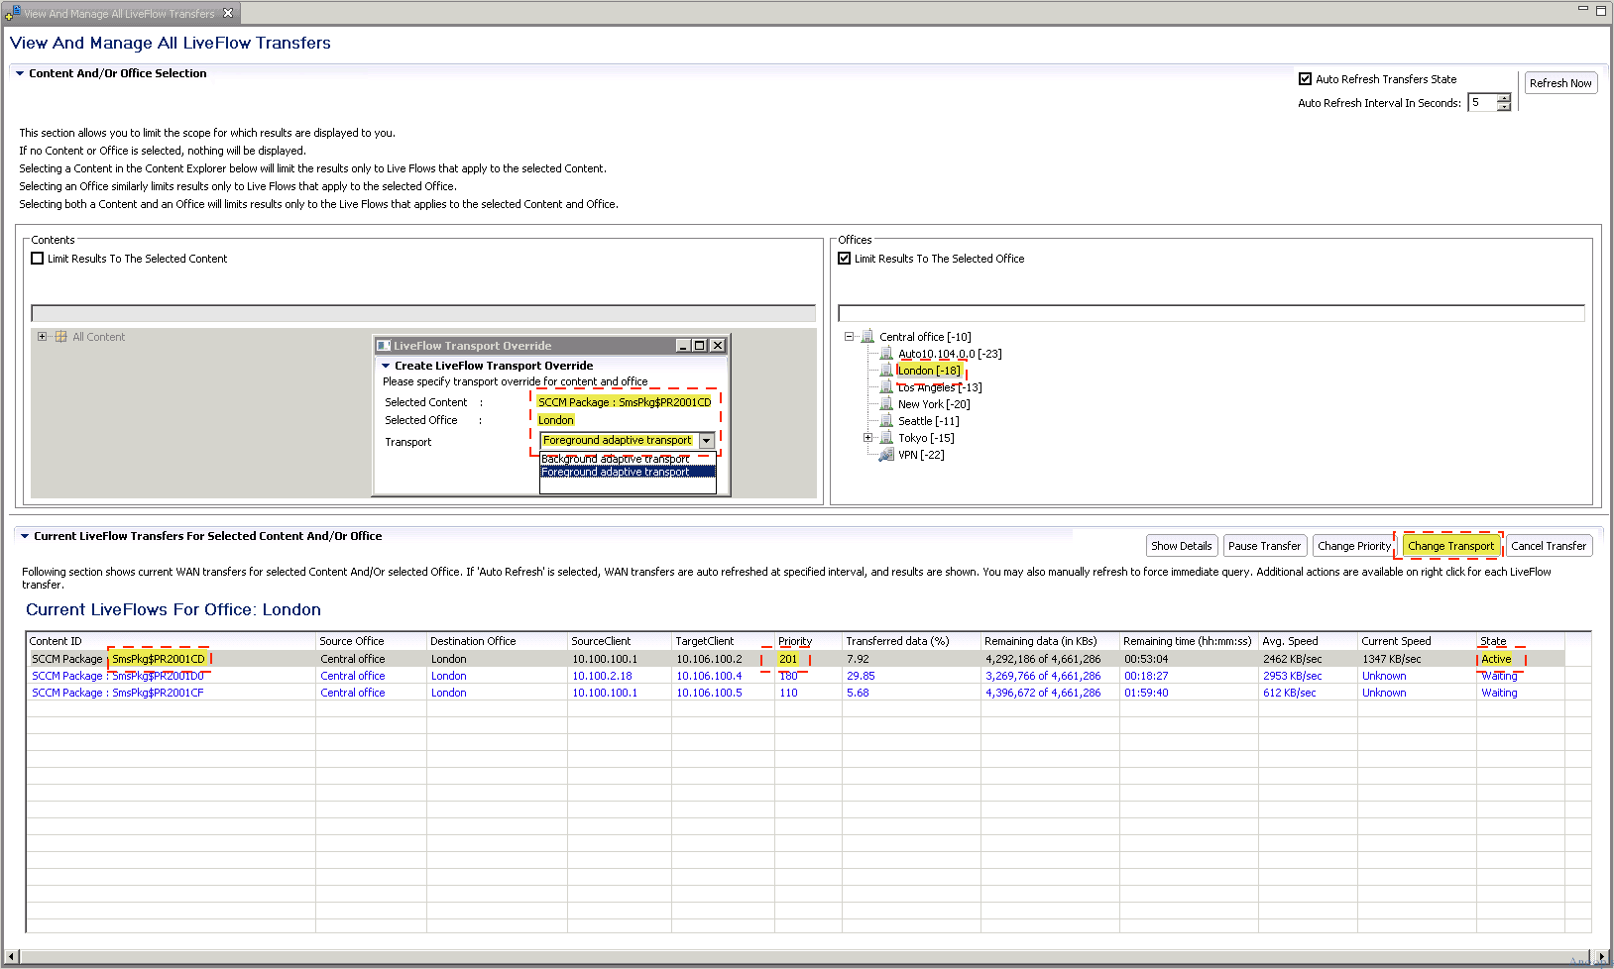Viewport: 1614px width, 969px height.
Task: Expand the Tokyo office tree node
Action: pyautogui.click(x=868, y=438)
